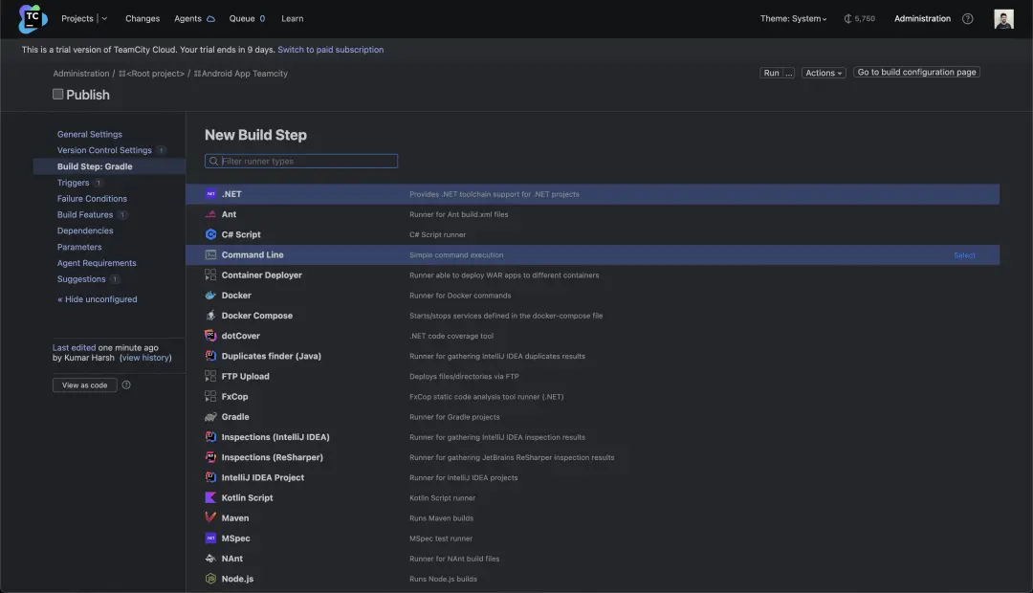Open the Changes page
Screen dimensions: 1033x593
143,18
